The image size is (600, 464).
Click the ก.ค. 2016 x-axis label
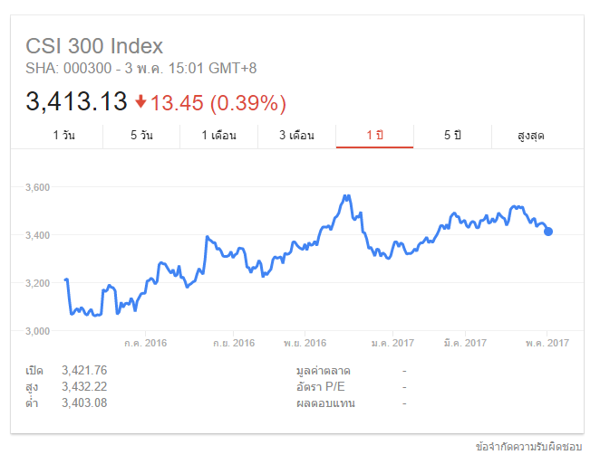pyautogui.click(x=145, y=343)
